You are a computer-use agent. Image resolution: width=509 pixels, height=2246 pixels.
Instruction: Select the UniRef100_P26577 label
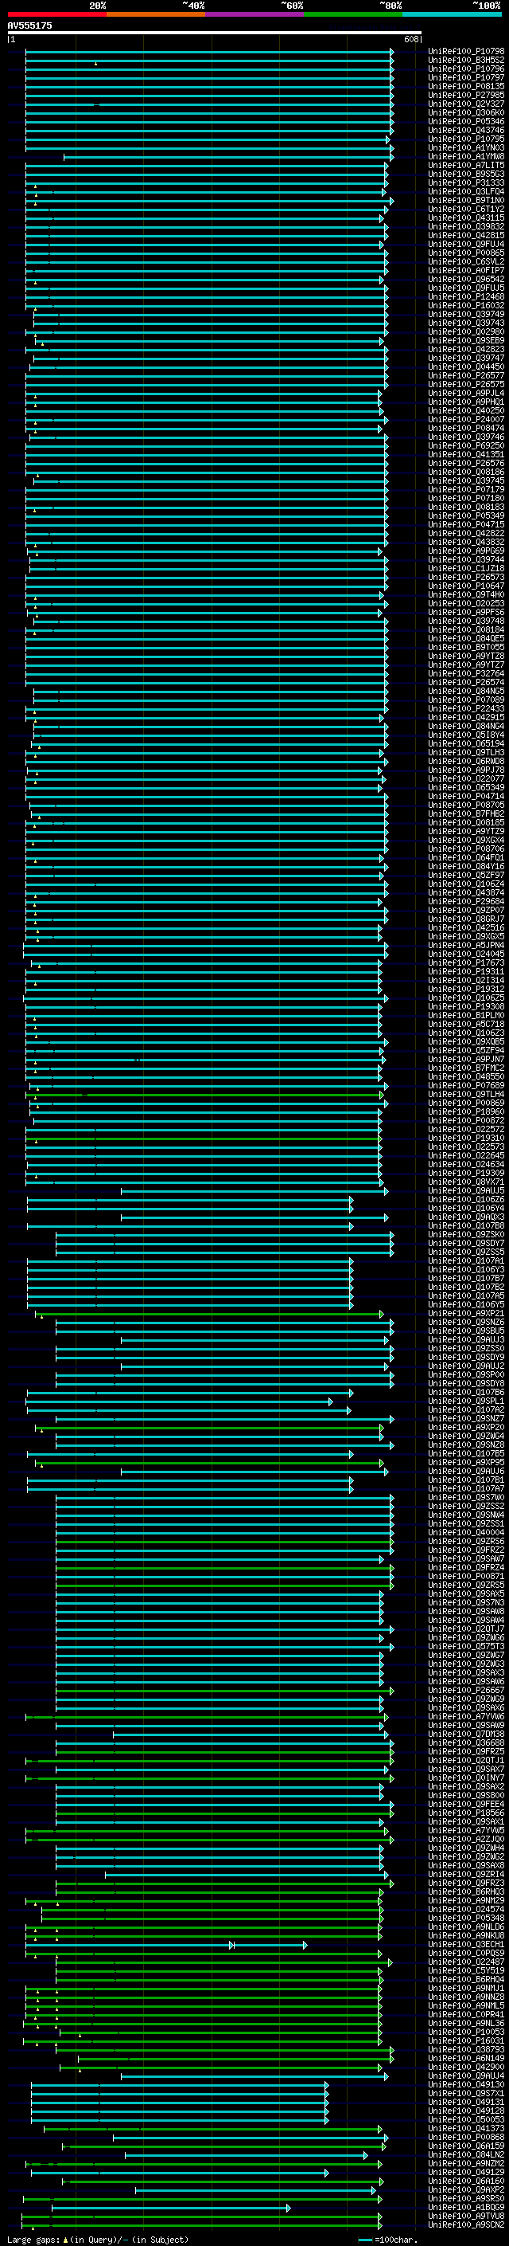pyautogui.click(x=466, y=376)
